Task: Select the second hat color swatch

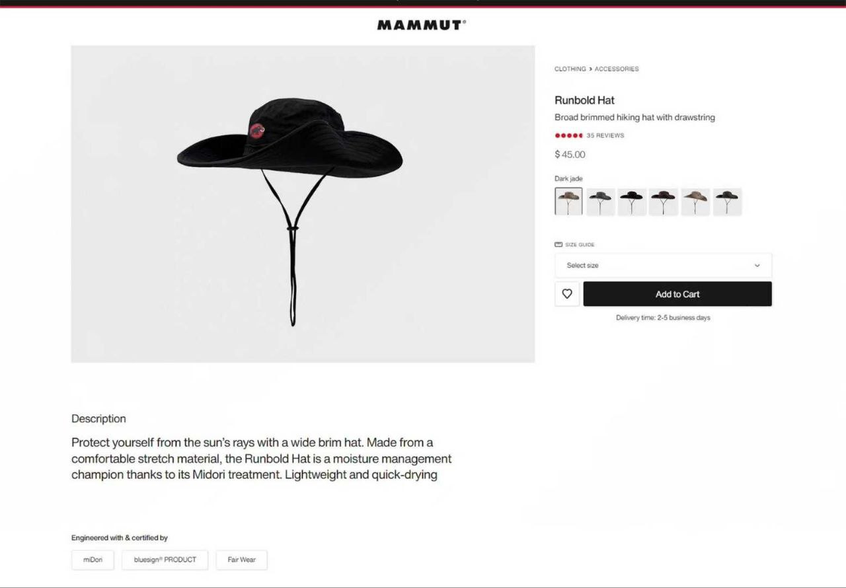Action: click(x=600, y=202)
